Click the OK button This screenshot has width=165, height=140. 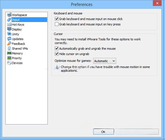(x=103, y=132)
